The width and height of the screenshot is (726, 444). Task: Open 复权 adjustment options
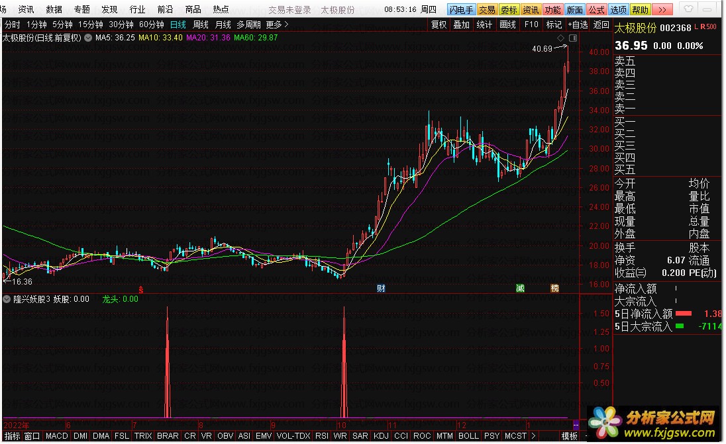[439, 24]
